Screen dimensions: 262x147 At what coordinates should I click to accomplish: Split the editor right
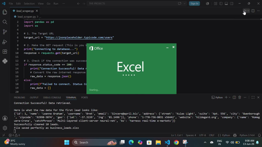(x=253, y=11)
